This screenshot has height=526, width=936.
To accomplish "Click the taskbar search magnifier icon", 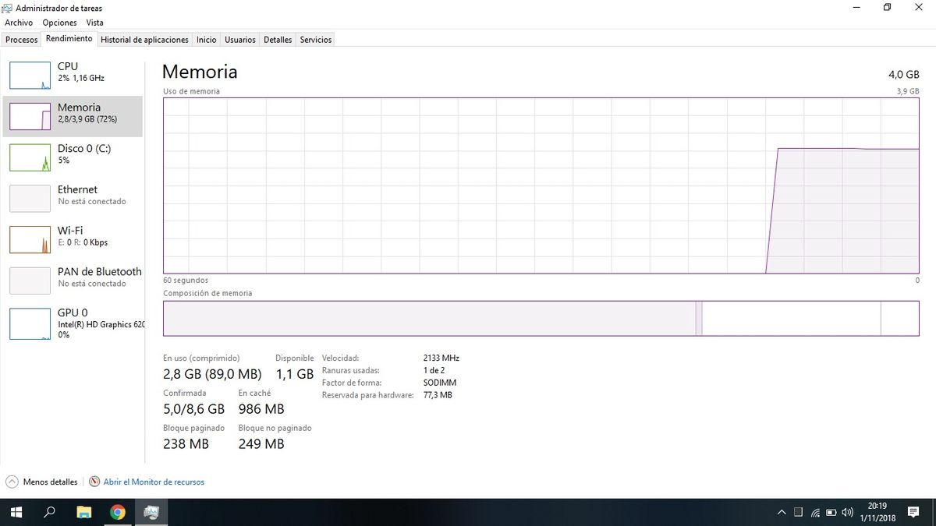I will (x=49, y=512).
